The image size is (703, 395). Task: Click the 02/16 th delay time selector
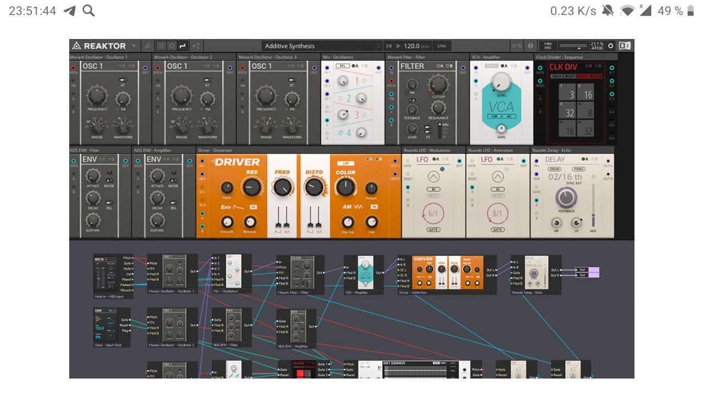pos(566,177)
